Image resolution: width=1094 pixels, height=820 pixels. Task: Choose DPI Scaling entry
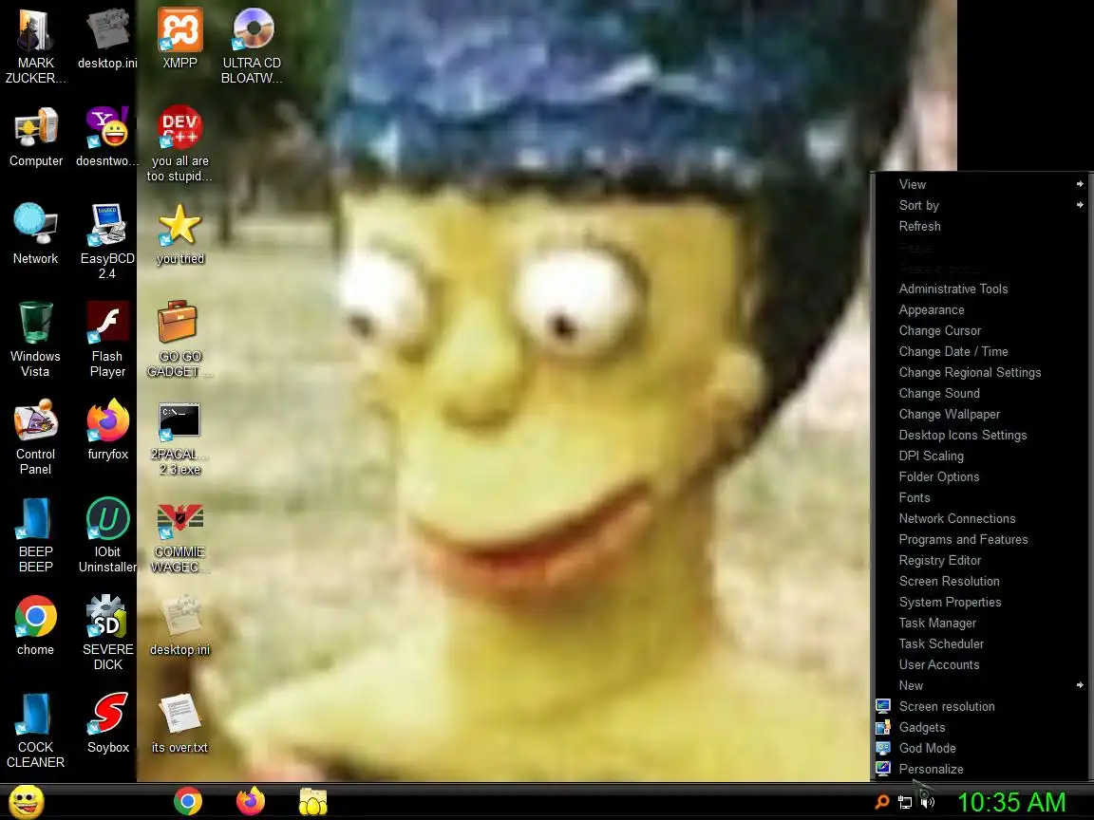[982, 456]
